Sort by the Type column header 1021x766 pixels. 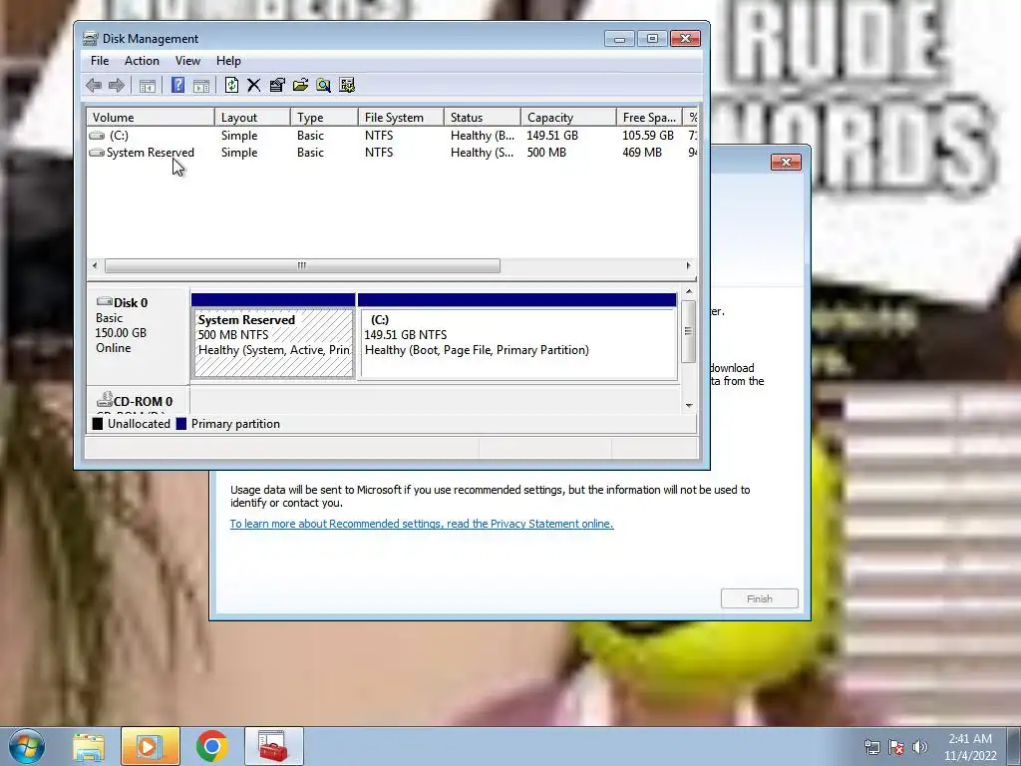pyautogui.click(x=324, y=118)
